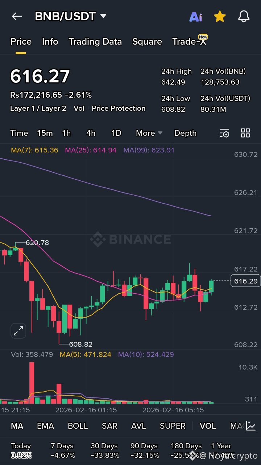Tap the 90 Days -32.15% performance

tap(145, 450)
